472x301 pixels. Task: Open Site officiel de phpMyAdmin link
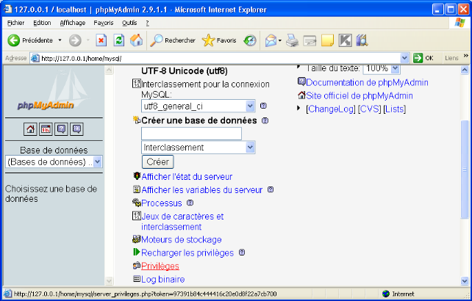360,95
